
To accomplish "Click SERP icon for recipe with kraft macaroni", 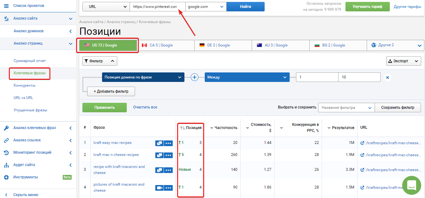I will [159, 170].
